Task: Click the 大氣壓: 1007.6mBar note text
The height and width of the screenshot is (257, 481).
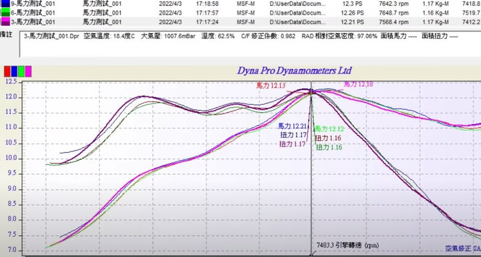Action: (168, 36)
